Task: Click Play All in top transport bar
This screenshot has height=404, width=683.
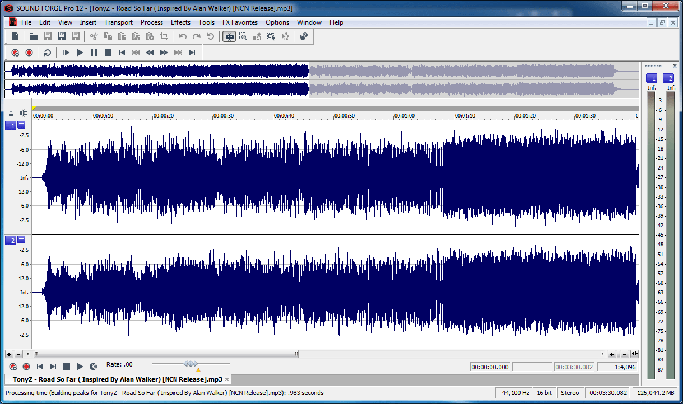Action: point(66,53)
